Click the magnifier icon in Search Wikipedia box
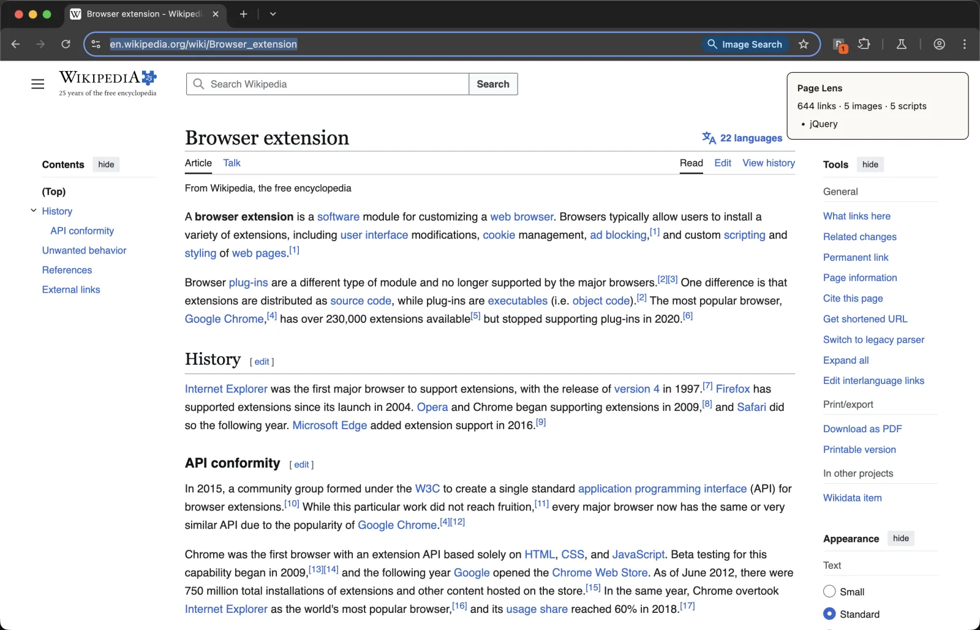 [198, 84]
